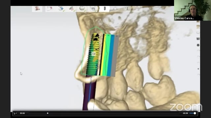Toggle the jaw bone visibility icon in right sidebar
This screenshot has width=211, height=118.
pyautogui.click(x=198, y=27)
